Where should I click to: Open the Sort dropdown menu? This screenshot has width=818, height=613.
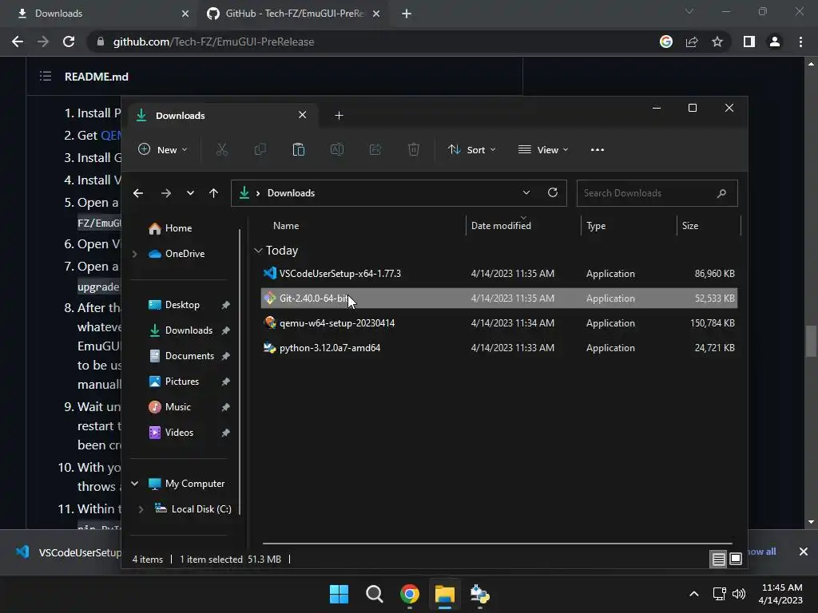[x=471, y=149]
